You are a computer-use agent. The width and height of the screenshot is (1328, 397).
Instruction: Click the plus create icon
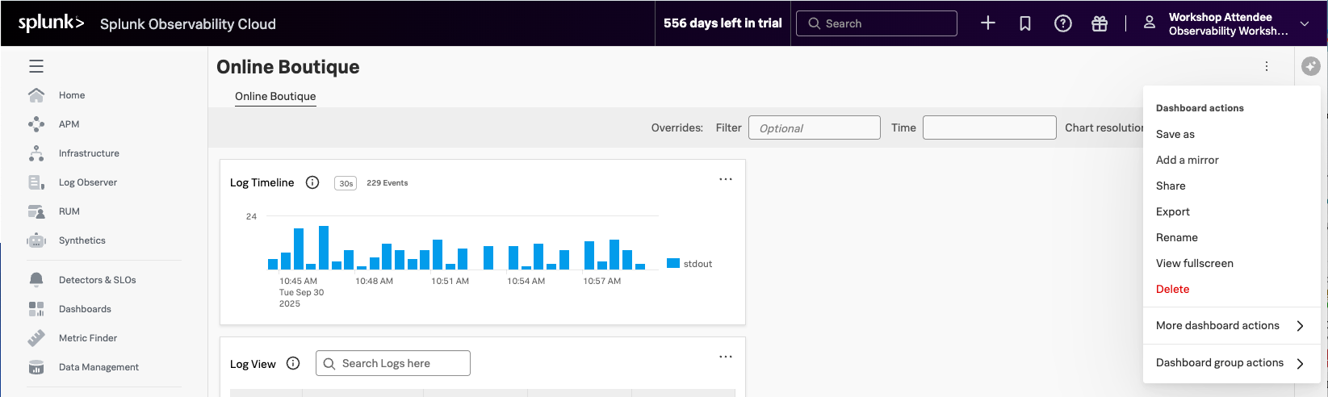coord(987,23)
